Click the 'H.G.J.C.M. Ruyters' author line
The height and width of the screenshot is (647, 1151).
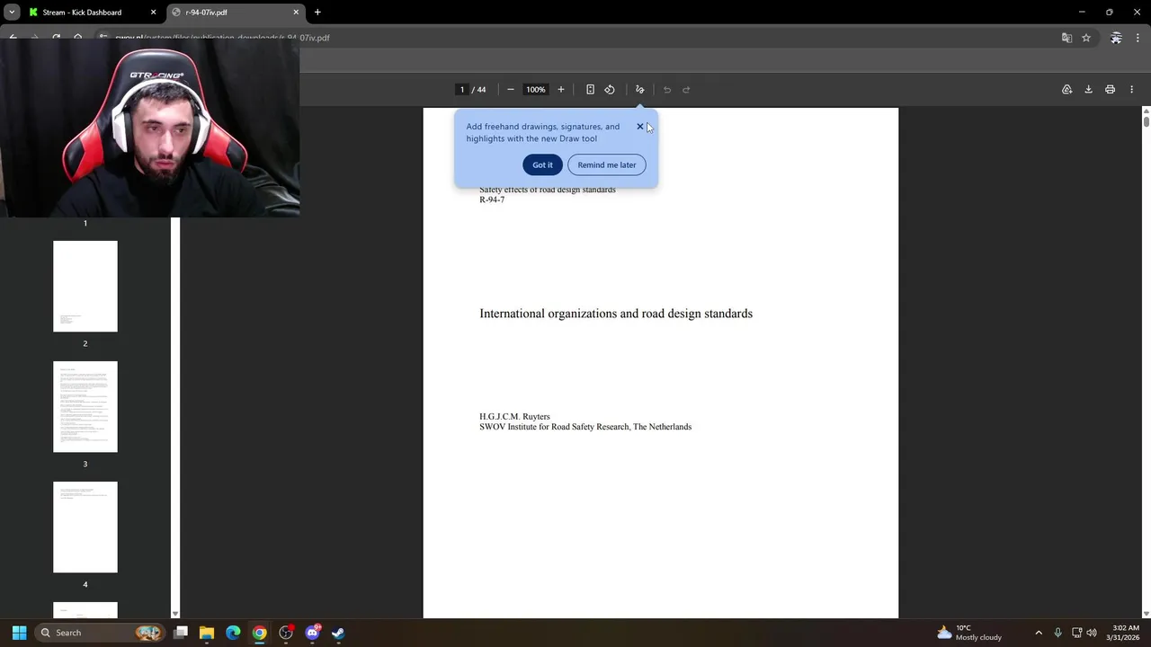[x=514, y=417]
